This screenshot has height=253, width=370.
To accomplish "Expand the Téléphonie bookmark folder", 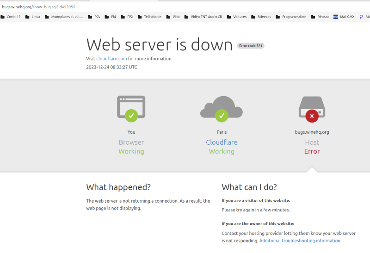I will [149, 17].
